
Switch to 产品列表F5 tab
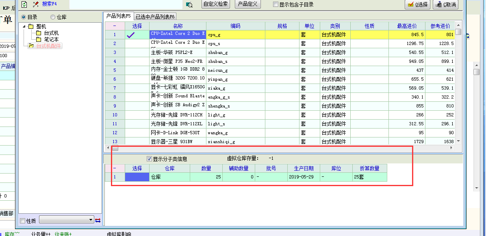(x=118, y=16)
